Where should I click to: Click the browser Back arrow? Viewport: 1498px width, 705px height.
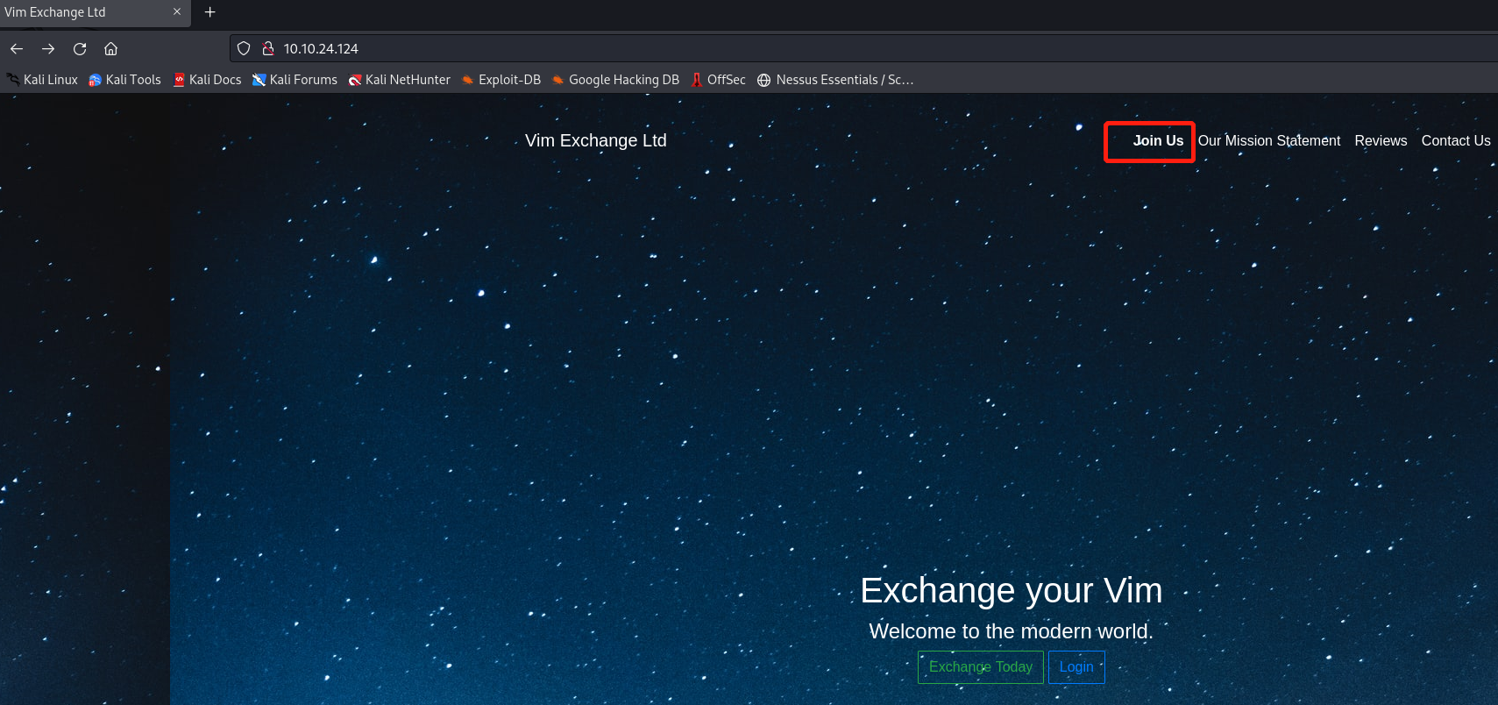(17, 49)
